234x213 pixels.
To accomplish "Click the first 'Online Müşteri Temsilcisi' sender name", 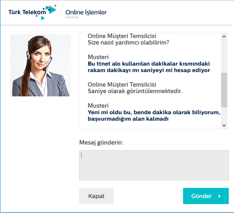I will click(x=122, y=36).
